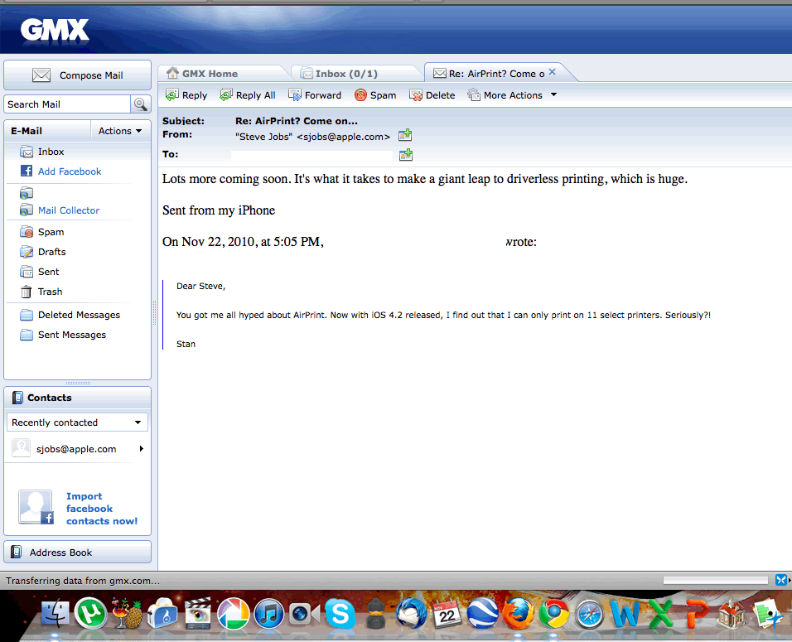Open Microsoft PowerPoint from the Dock
This screenshot has height=642, width=792.
[696, 614]
